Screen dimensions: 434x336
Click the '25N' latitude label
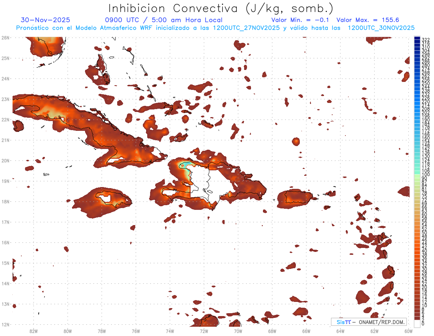[x=5, y=58]
